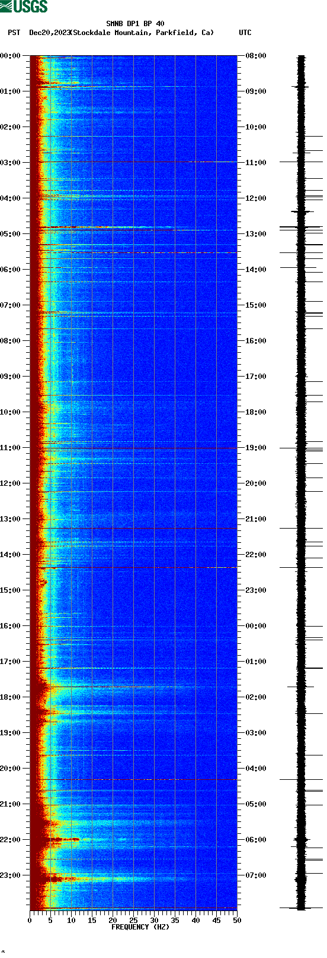Viewport: 327px width, 958px height.
Task: Click the 22:00 PST time label
Action: (11, 840)
